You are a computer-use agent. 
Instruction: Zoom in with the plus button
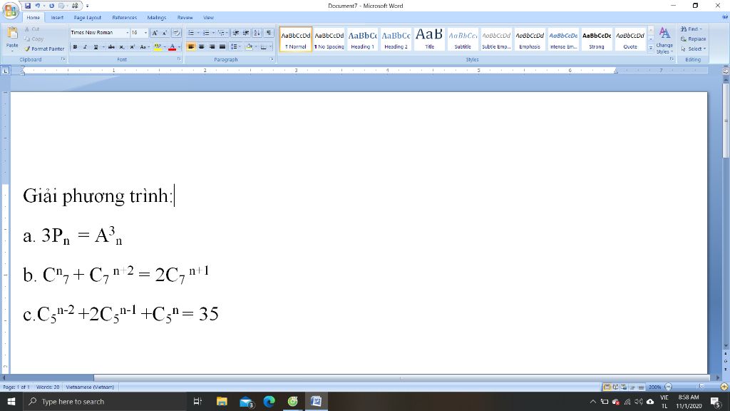coord(724,387)
